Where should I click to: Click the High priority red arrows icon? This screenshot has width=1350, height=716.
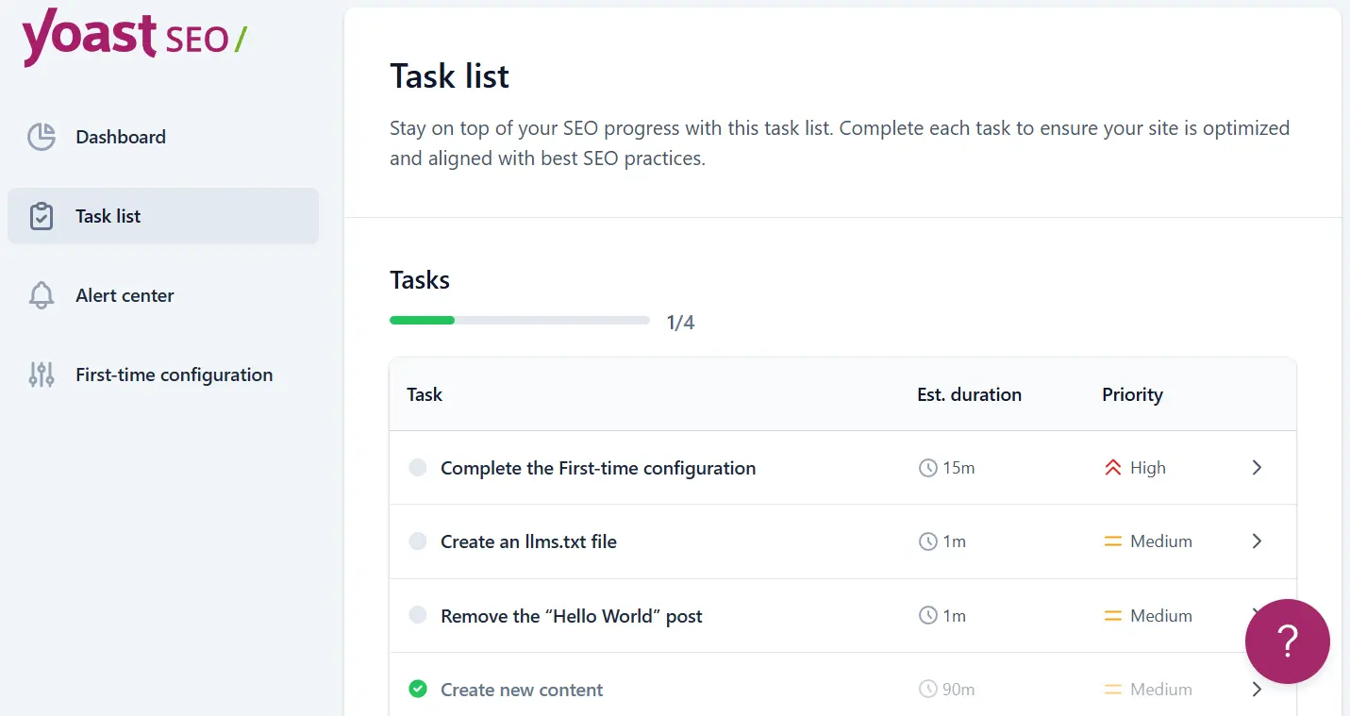coord(1114,467)
